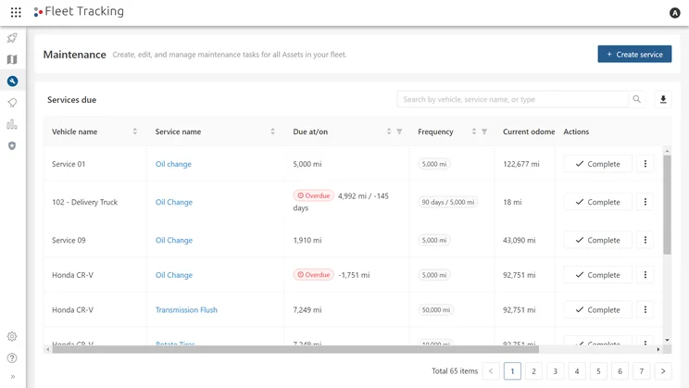Click the Create service button

point(634,54)
